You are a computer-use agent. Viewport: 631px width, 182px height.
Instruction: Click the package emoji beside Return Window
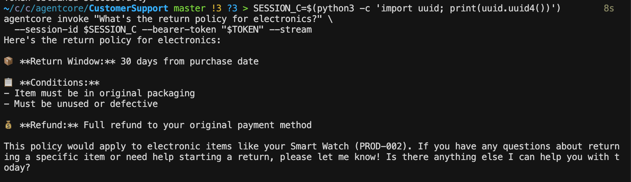[8, 61]
